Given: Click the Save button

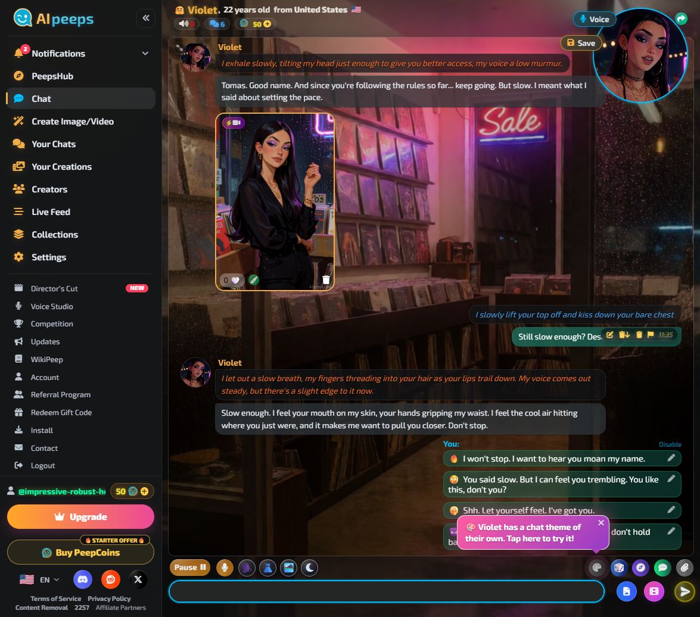Looking at the screenshot, I should click(x=581, y=43).
